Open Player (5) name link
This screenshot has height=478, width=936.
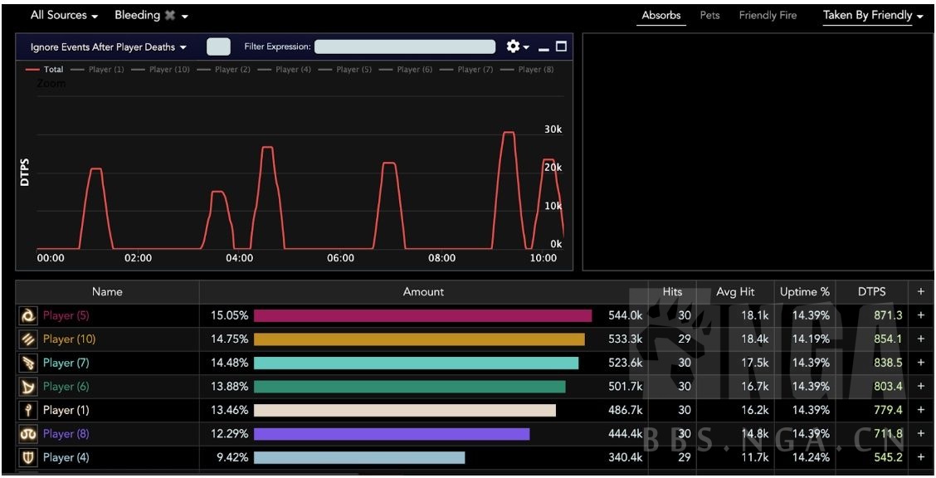66,315
